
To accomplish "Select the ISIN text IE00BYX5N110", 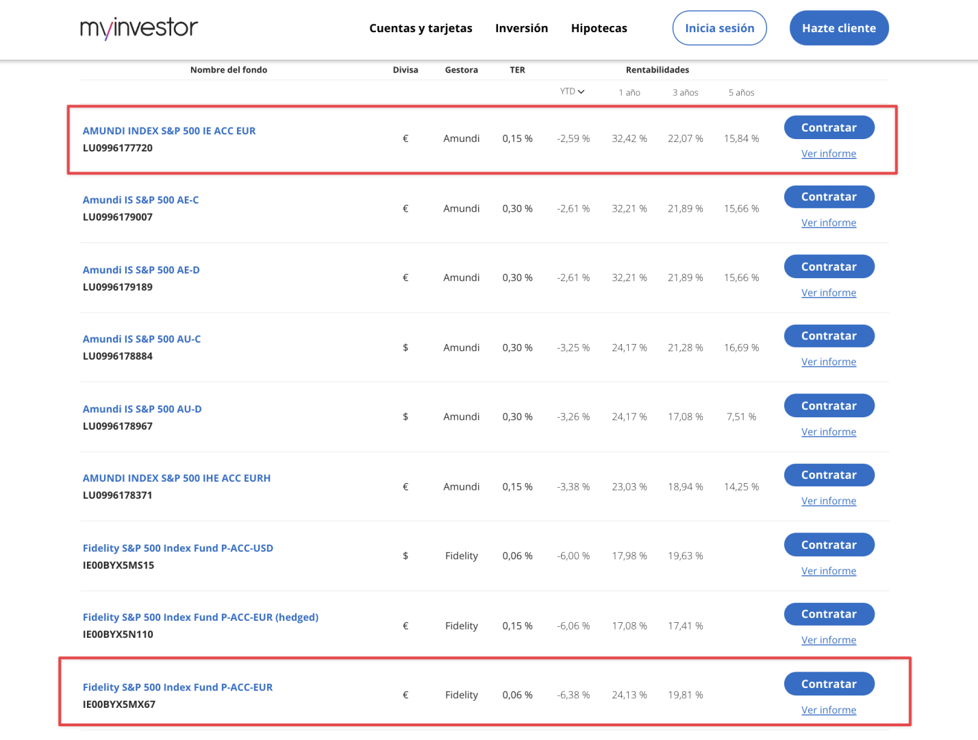I will click(x=118, y=634).
